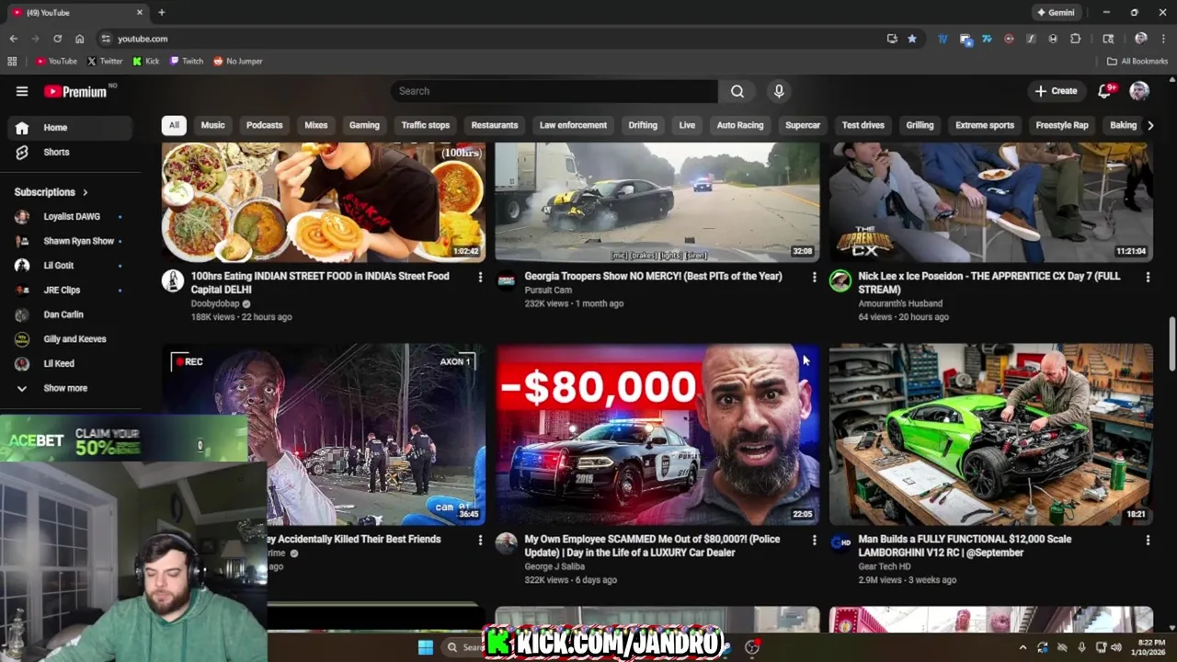The width and height of the screenshot is (1177, 662).
Task: Open options for the $80,000 scam video
Action: [x=814, y=540]
